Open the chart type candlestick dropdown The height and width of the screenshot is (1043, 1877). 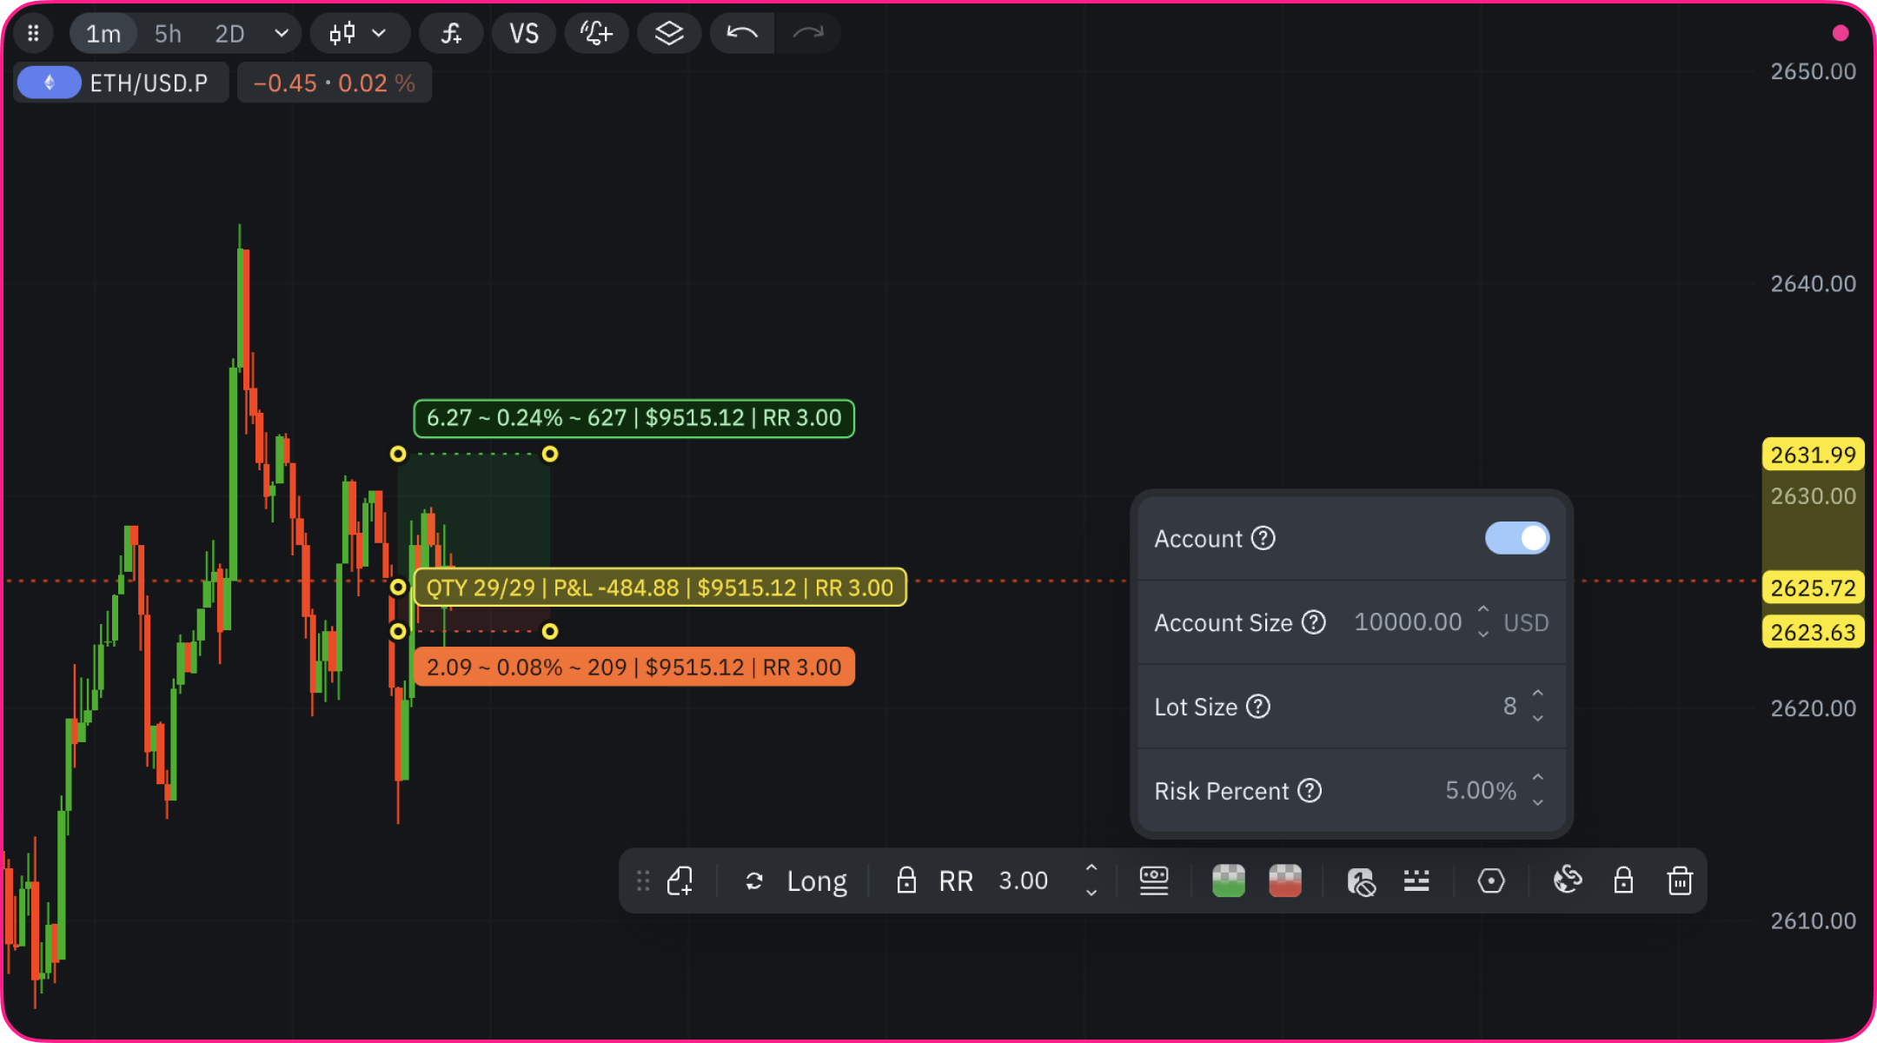coord(357,34)
